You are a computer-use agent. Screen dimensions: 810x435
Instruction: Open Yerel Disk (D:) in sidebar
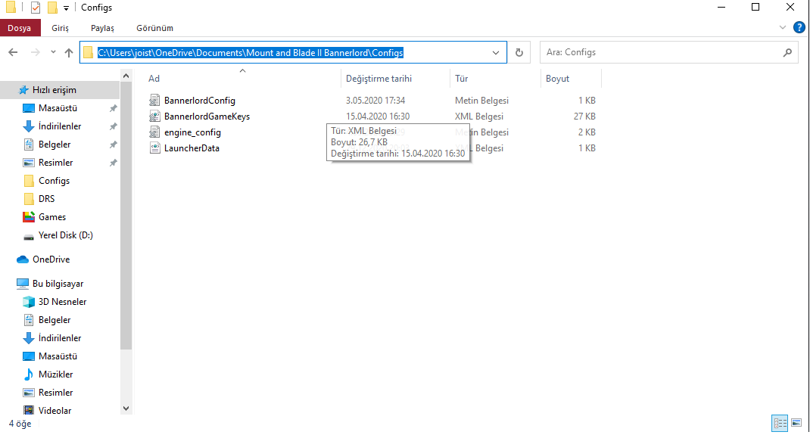click(x=65, y=235)
